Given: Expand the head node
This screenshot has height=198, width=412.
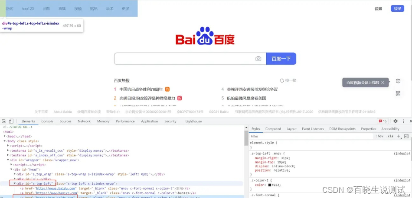Looking at the screenshot, I should pos(5,136).
